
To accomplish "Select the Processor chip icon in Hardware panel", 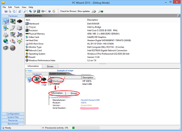I will pyautogui.click(x=20, y=21).
